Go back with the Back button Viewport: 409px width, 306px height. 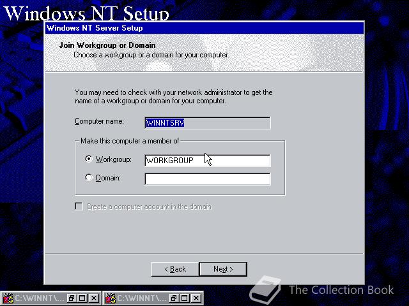click(x=175, y=269)
